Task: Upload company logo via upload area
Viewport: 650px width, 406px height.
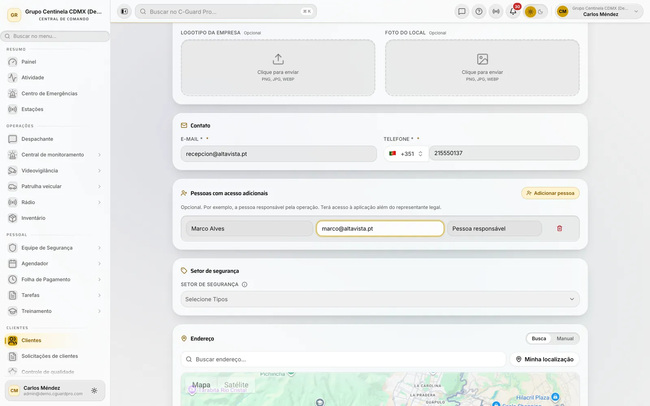Action: 278,68
